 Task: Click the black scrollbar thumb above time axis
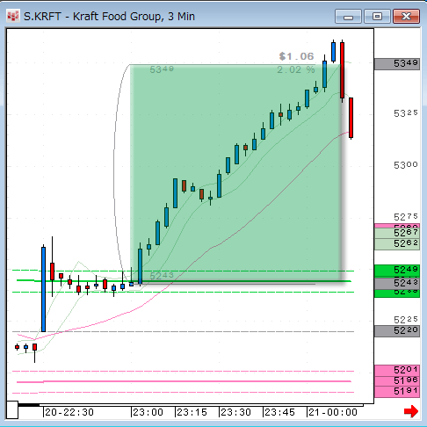click(x=29, y=405)
